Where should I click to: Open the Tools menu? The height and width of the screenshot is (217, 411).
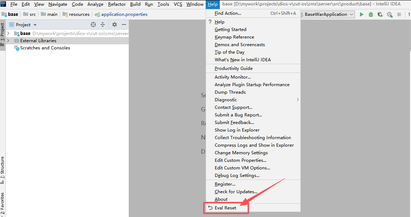163,4
